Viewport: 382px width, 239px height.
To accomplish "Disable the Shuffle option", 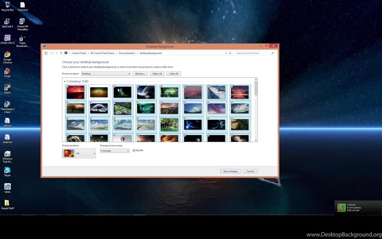I will click(134, 150).
